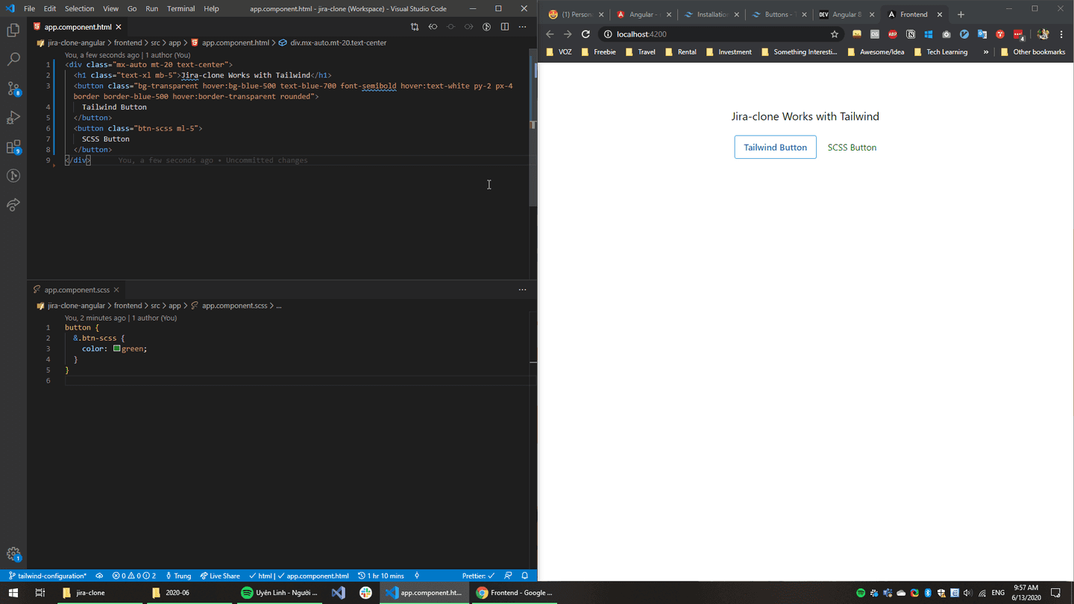Start a Live Share session from the status bar
The image size is (1074, 604).
click(x=220, y=575)
